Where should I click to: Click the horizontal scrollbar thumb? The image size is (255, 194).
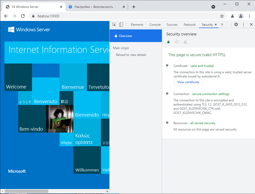point(26,191)
